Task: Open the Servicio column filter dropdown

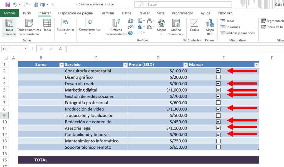Action: (x=125, y=65)
